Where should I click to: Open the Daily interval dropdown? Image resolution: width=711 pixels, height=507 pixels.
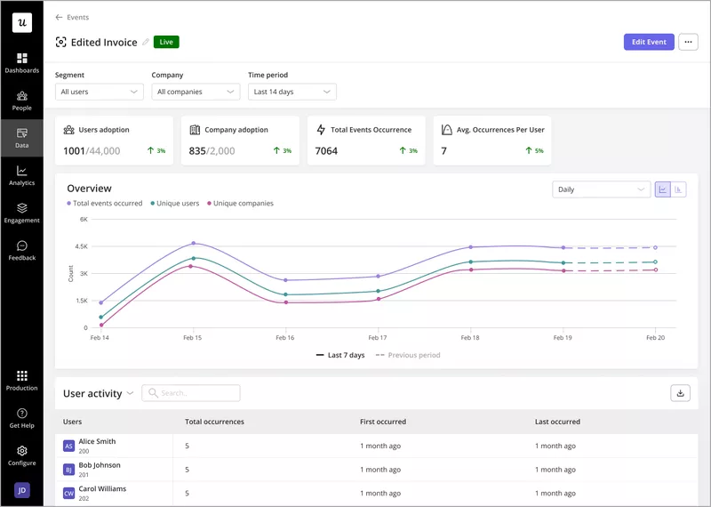(601, 189)
